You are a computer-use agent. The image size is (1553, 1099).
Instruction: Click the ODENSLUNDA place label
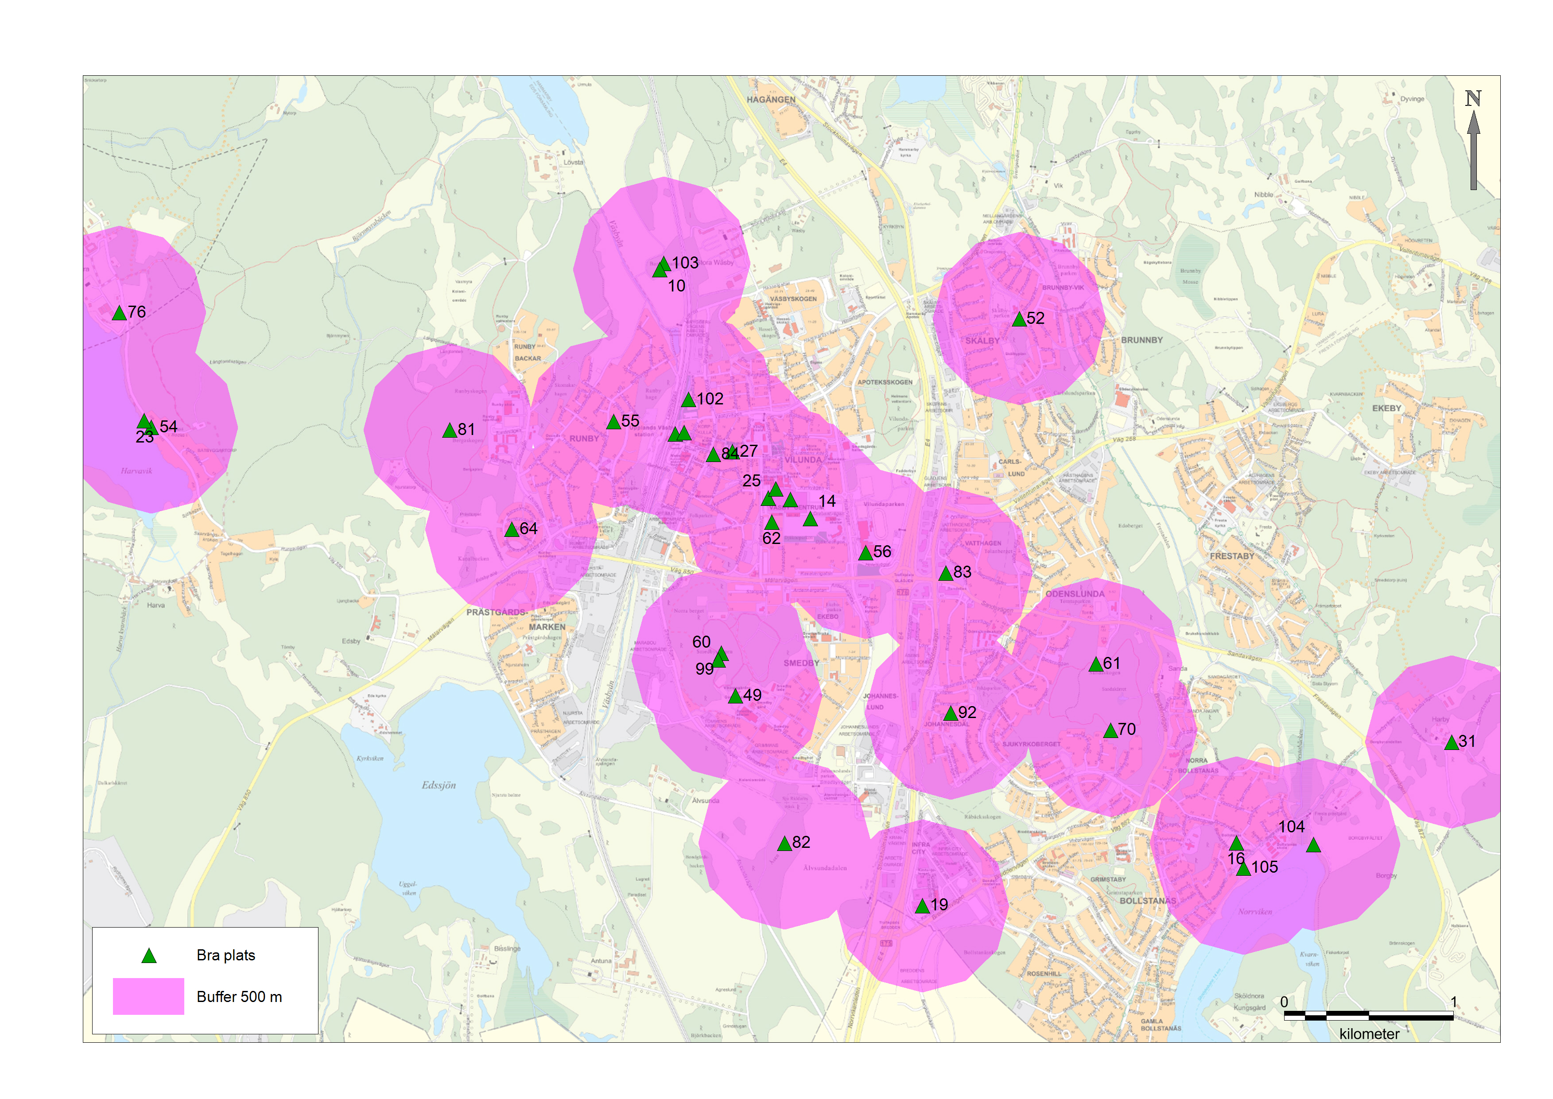pyautogui.click(x=1075, y=594)
